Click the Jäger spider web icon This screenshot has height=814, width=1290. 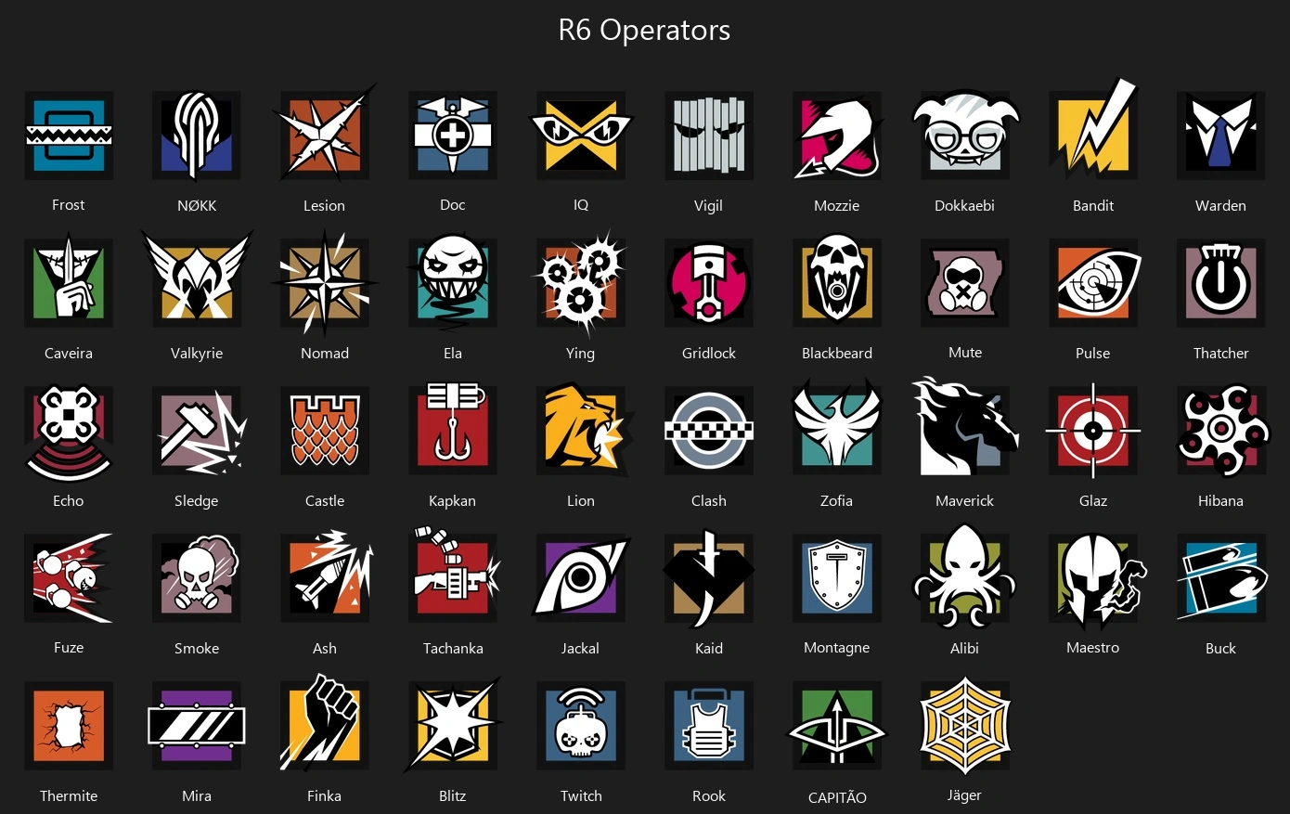pyautogui.click(x=965, y=725)
